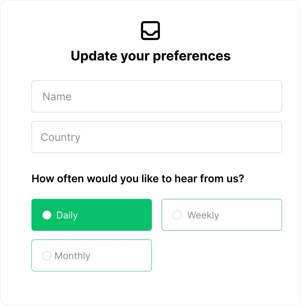The width and height of the screenshot is (301, 306).
Task: Choose the Monthly frequency option card
Action: (x=92, y=255)
